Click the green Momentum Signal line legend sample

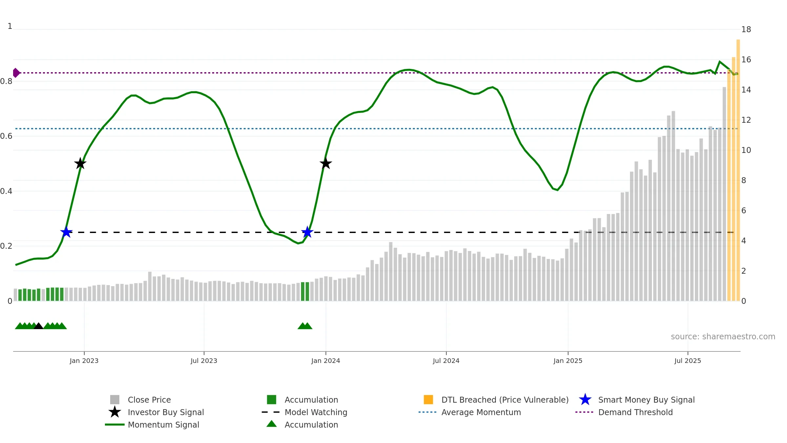[115, 425]
